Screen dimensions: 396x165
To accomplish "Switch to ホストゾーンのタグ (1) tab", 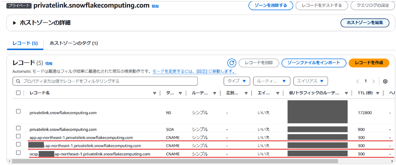I will (x=74, y=43).
